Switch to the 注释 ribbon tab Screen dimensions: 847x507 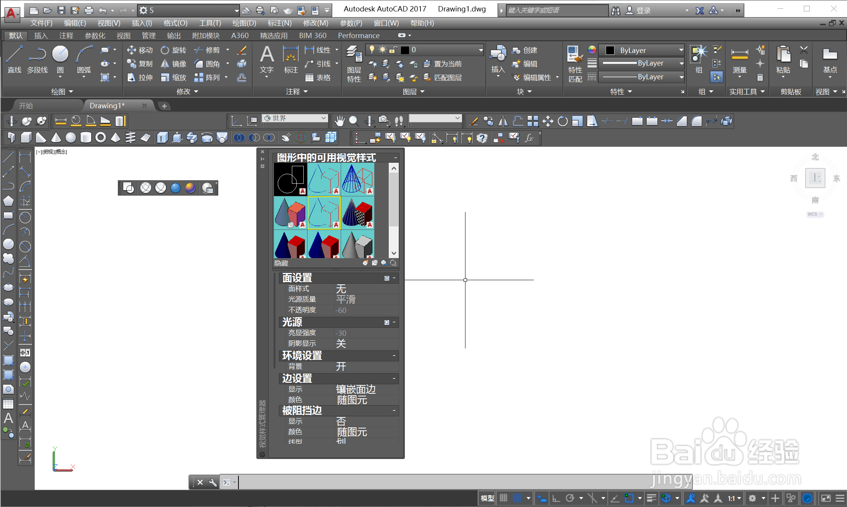66,35
